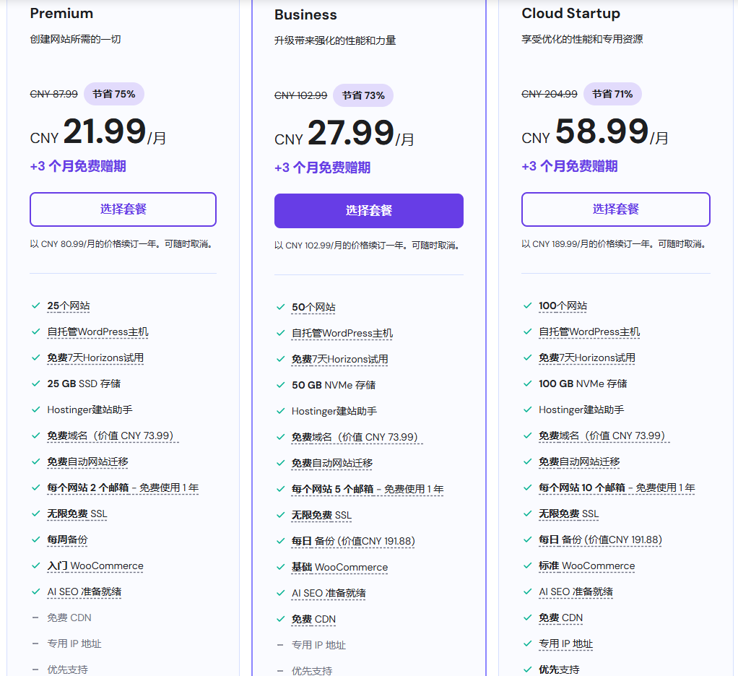This screenshot has width=738, height=676.
Task: Click Business plan's 基础 WooCommerce feature text
Action: click(x=339, y=567)
